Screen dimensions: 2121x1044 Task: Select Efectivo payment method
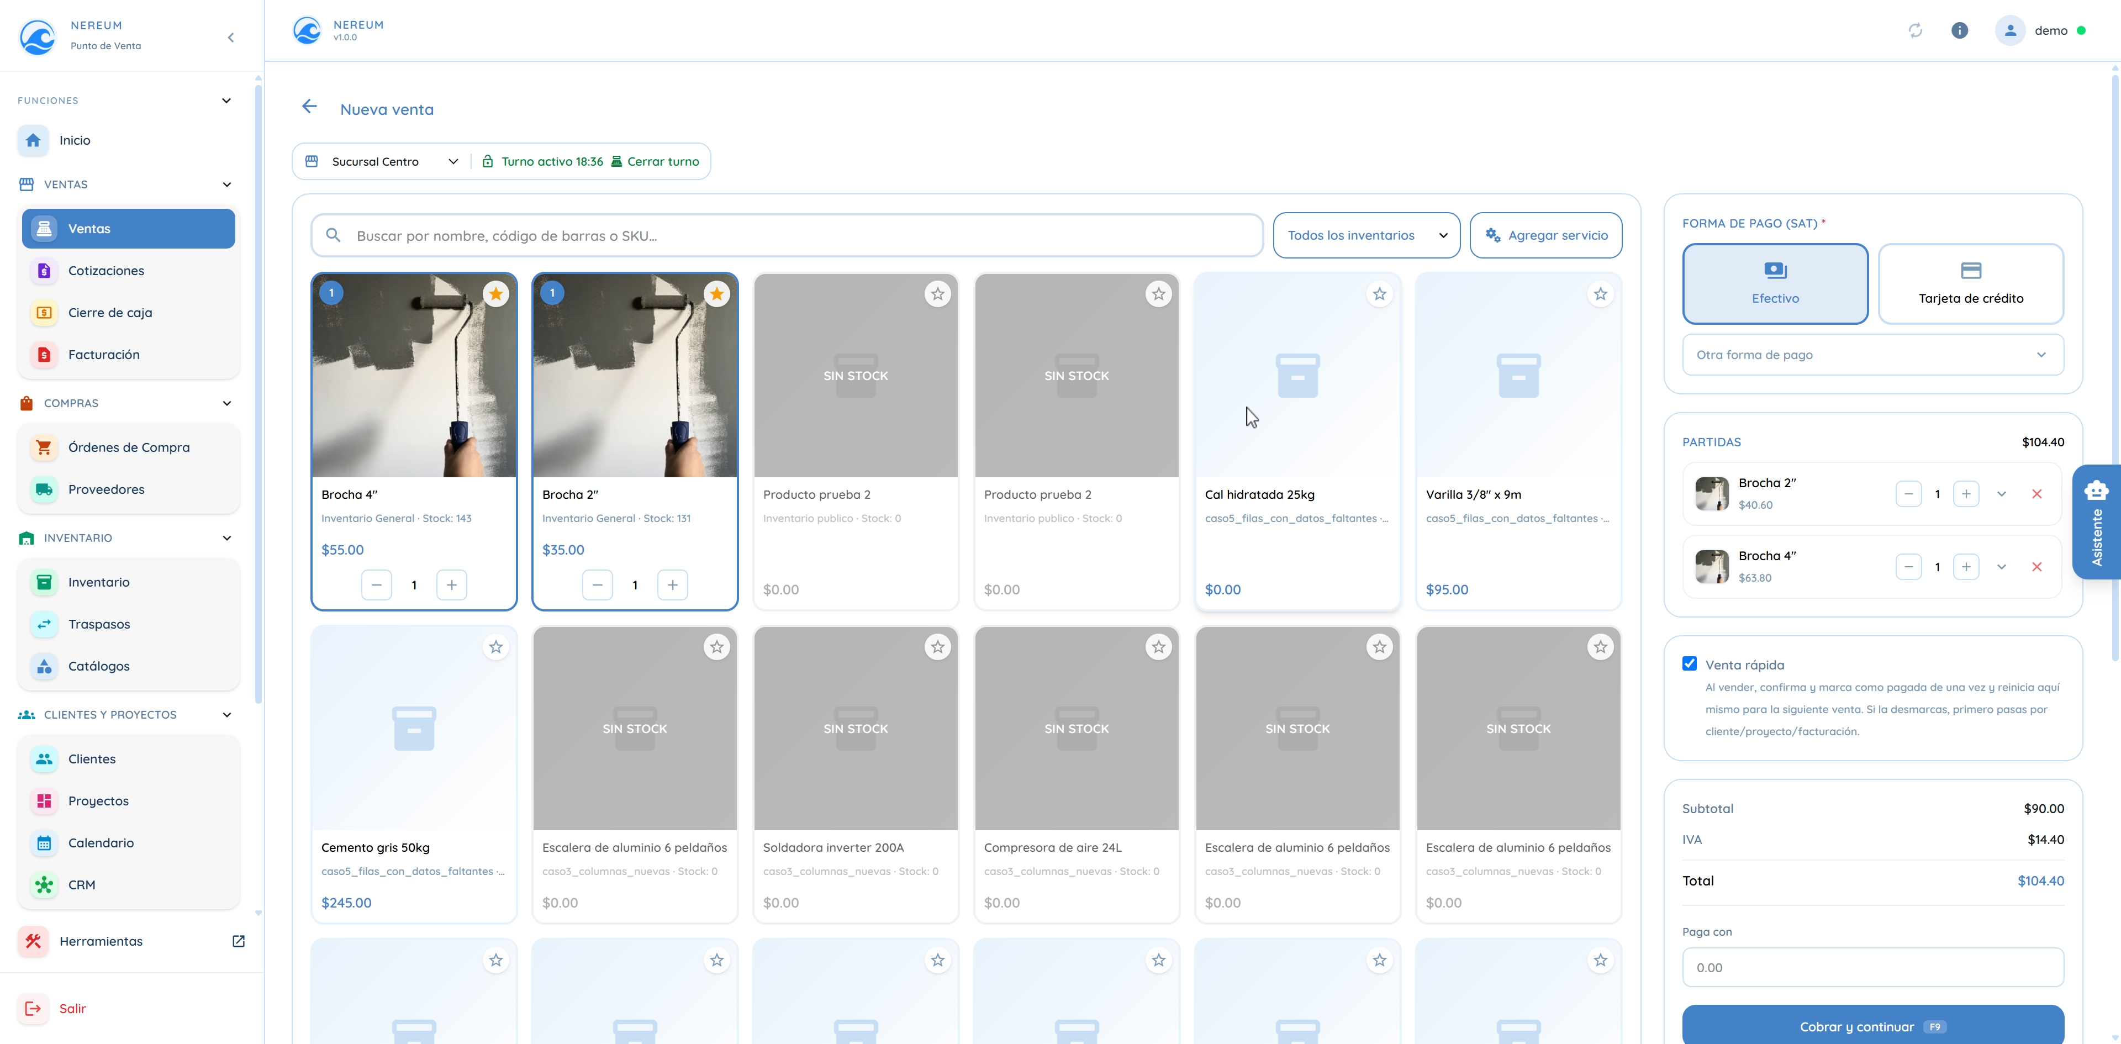(1775, 284)
